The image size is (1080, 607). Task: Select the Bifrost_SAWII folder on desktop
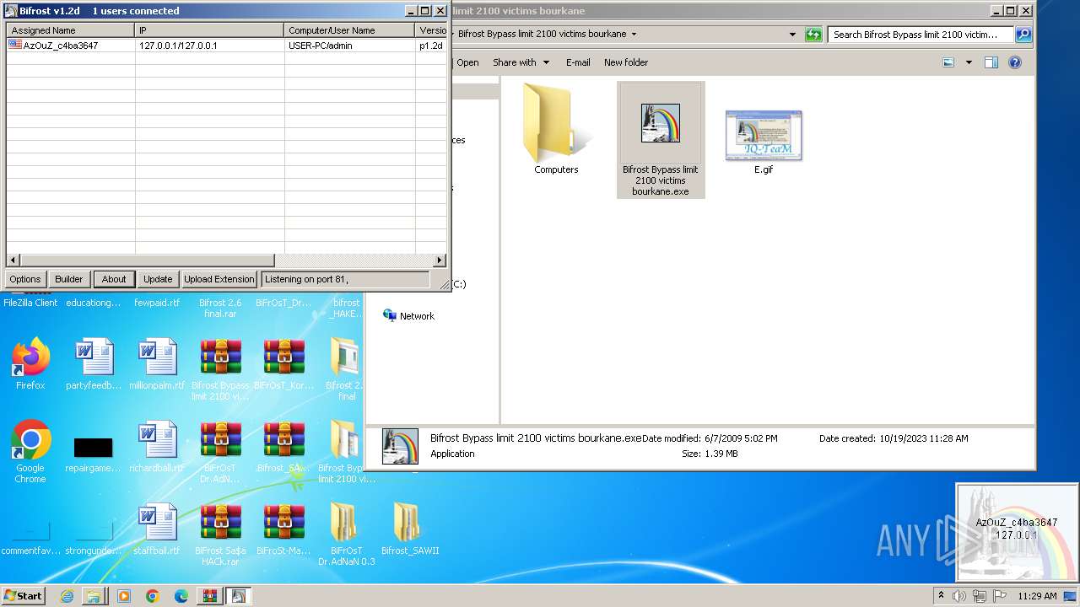coord(410,529)
